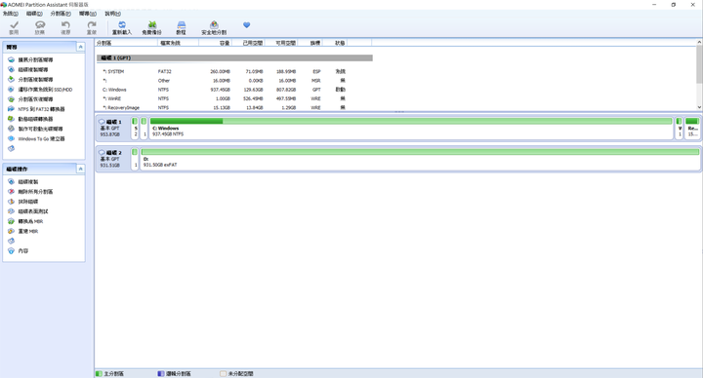Viewport: 703px width, 378px height.
Task: Click the Re... recovery partition block on Disk 1
Action: pyautogui.click(x=692, y=128)
